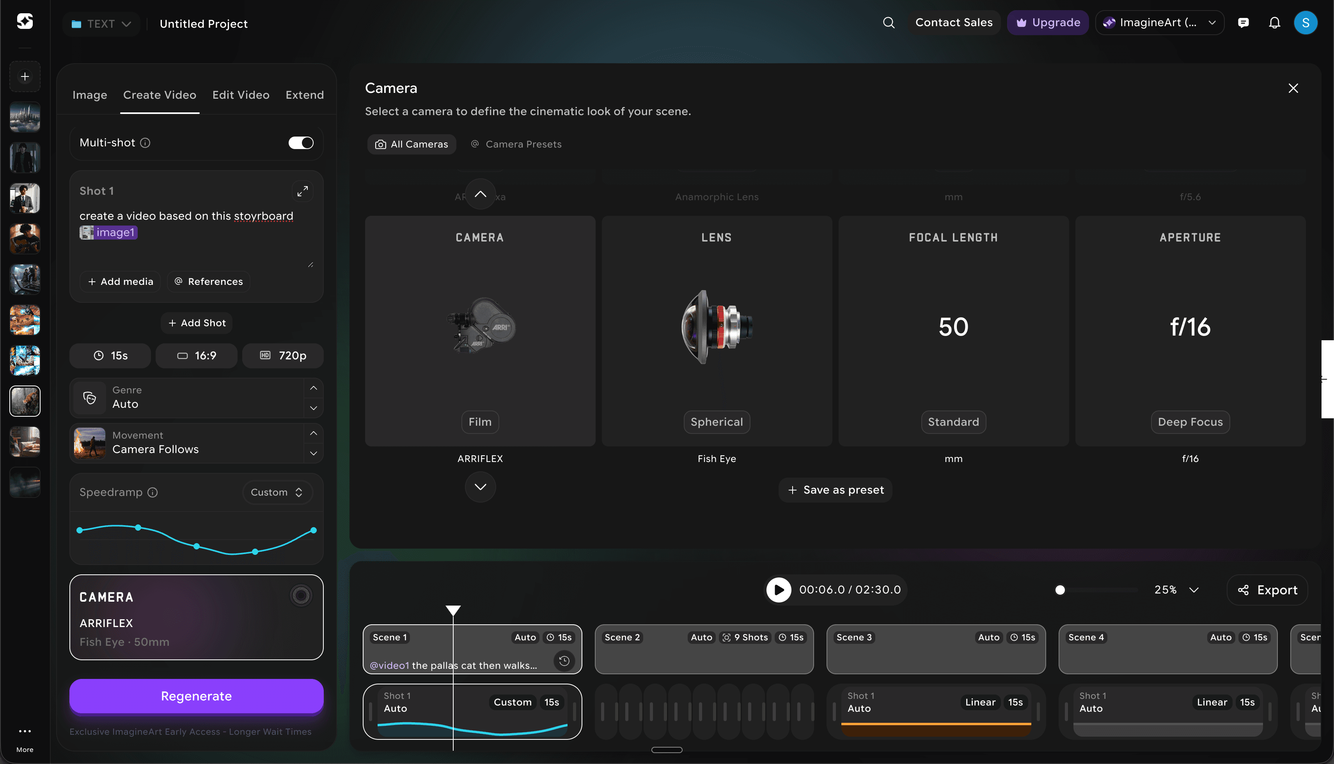Click the Scene 1 history icon
This screenshot has height=764, width=1334.
tap(564, 661)
